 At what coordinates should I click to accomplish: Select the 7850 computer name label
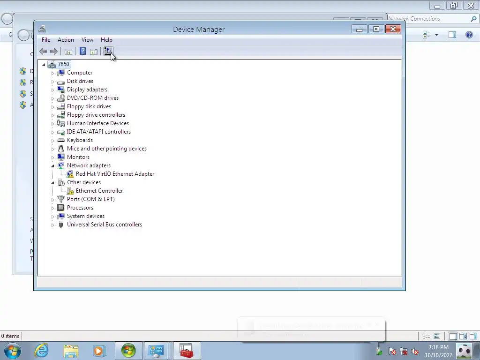pyautogui.click(x=63, y=64)
